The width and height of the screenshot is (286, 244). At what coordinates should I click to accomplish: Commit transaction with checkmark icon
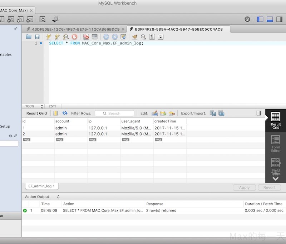pos(106,37)
